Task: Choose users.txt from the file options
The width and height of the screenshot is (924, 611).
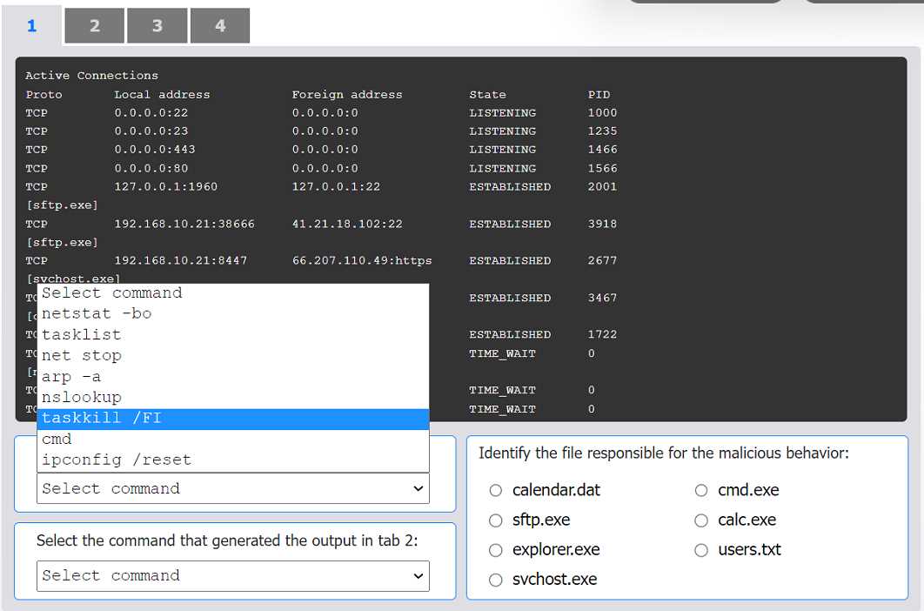Action: pos(700,549)
